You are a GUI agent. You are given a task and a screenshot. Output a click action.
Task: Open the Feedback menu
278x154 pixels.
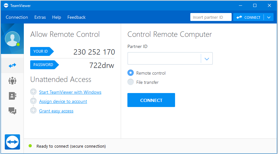[77, 17]
